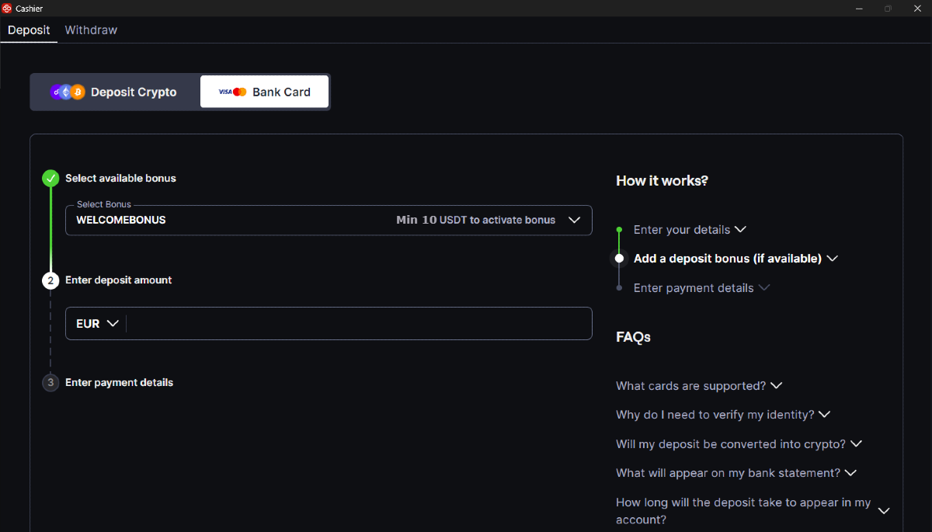Choose the Deposit Crypto payment method
The width and height of the screenshot is (932, 532).
[x=114, y=92]
